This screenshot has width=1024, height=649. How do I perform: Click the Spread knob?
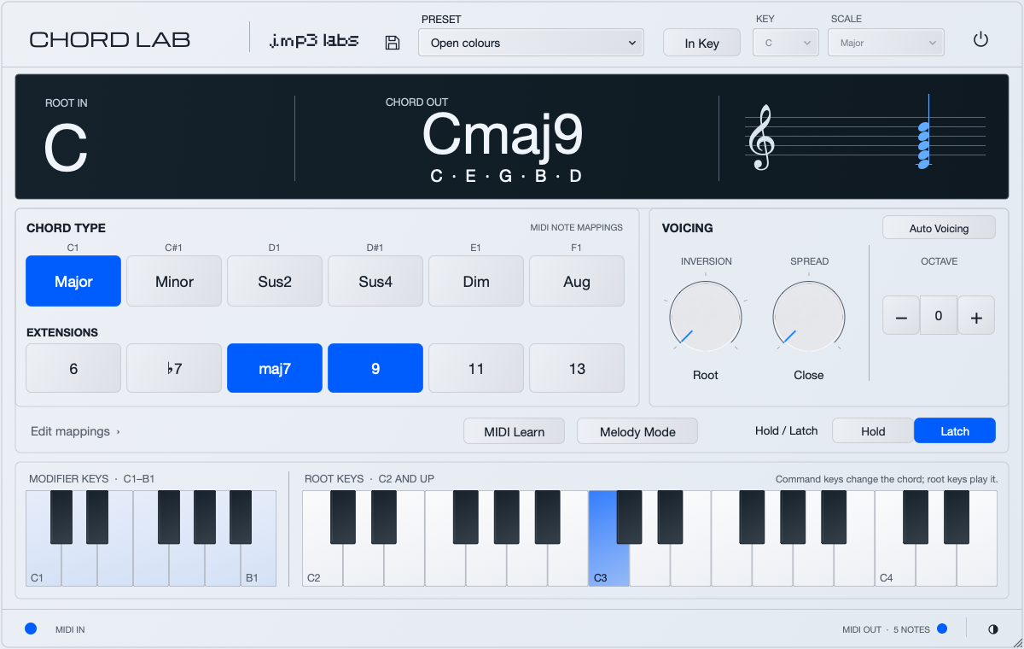coord(809,316)
